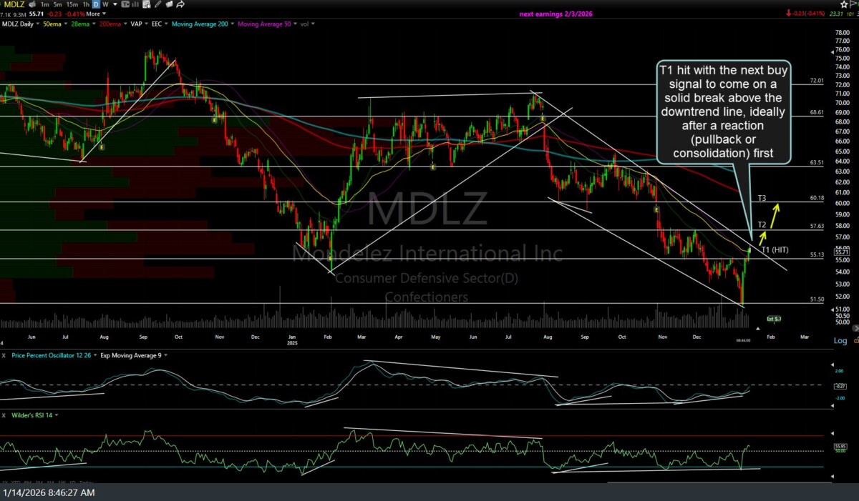Close the Price Percent Oscillator panel

[x=4, y=355]
